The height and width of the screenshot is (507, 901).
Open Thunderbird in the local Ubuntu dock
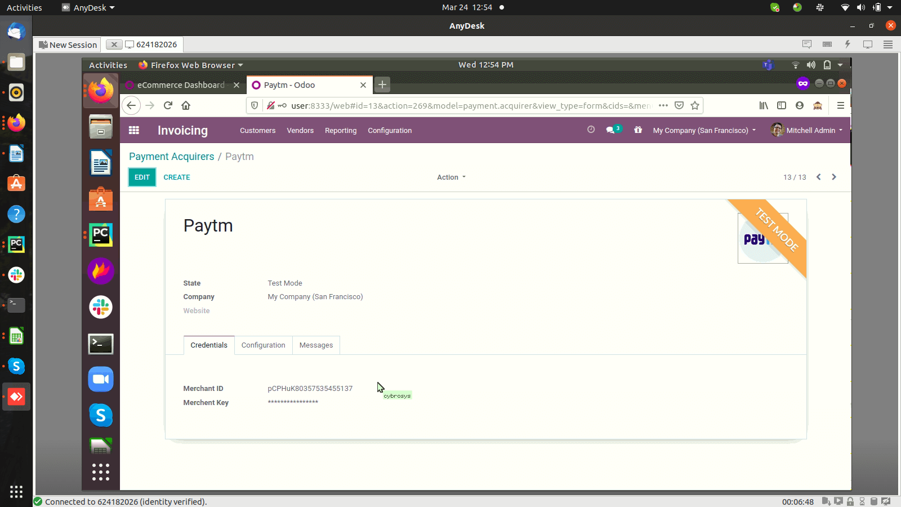coord(16,32)
